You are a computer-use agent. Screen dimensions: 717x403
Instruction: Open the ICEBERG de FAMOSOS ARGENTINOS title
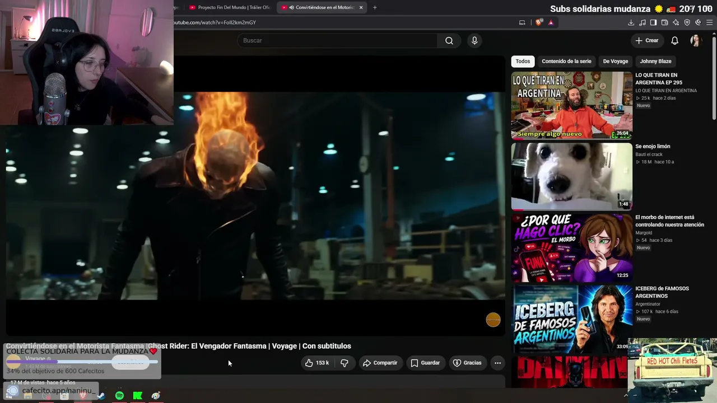pos(662,292)
